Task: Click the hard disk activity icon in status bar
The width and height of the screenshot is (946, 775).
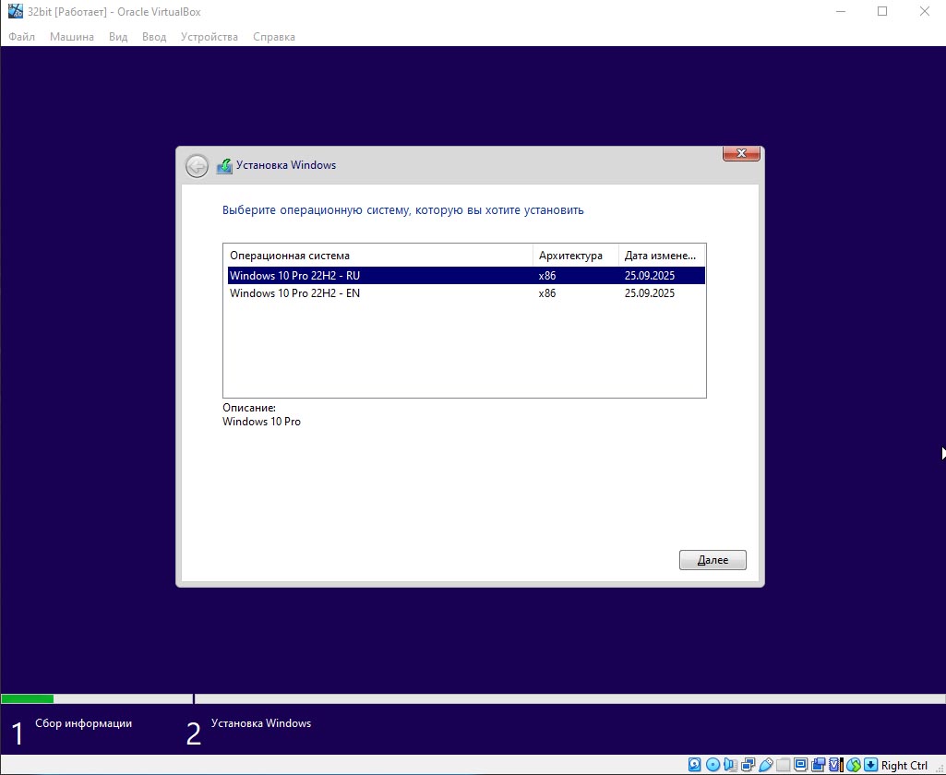Action: 695,765
